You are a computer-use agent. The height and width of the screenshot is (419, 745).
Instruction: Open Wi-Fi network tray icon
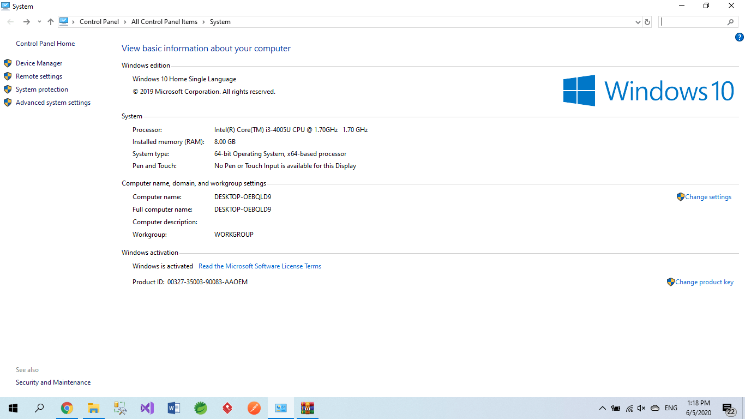pos(629,408)
